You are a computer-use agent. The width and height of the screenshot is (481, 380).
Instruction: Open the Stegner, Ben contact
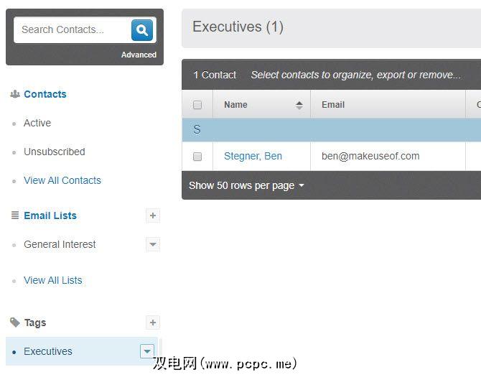pos(253,156)
